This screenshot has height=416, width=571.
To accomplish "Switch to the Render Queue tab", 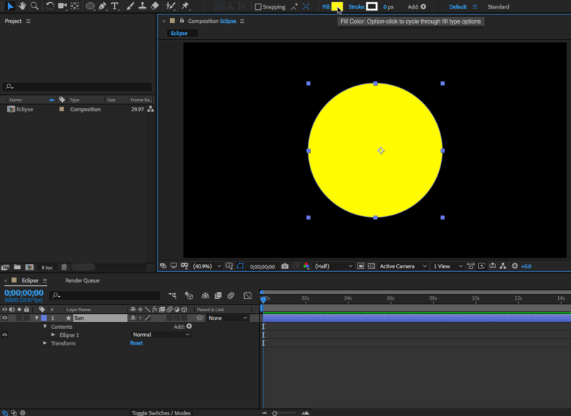I will [82, 280].
